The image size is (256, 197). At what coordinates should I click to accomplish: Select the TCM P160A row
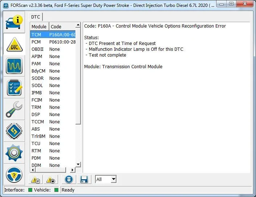[53, 34]
